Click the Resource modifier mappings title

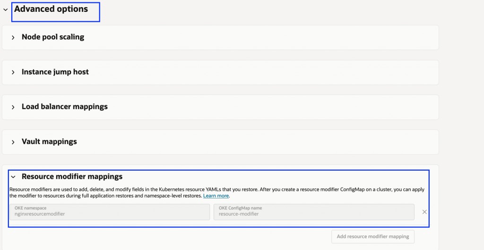(x=72, y=176)
